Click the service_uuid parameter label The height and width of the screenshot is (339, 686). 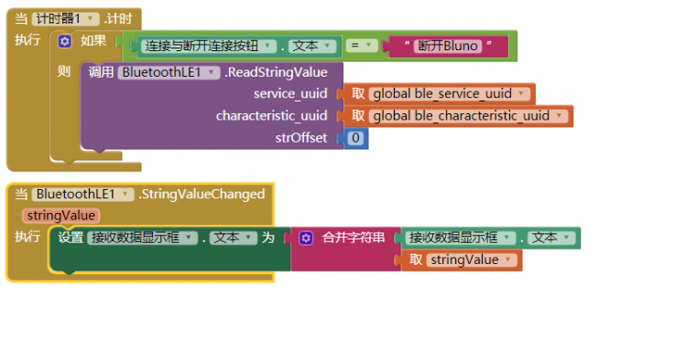(290, 94)
